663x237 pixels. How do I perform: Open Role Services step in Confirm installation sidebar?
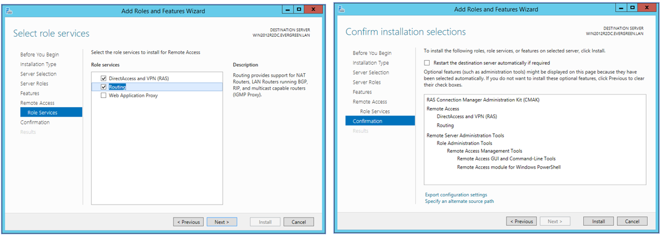pyautogui.click(x=375, y=111)
